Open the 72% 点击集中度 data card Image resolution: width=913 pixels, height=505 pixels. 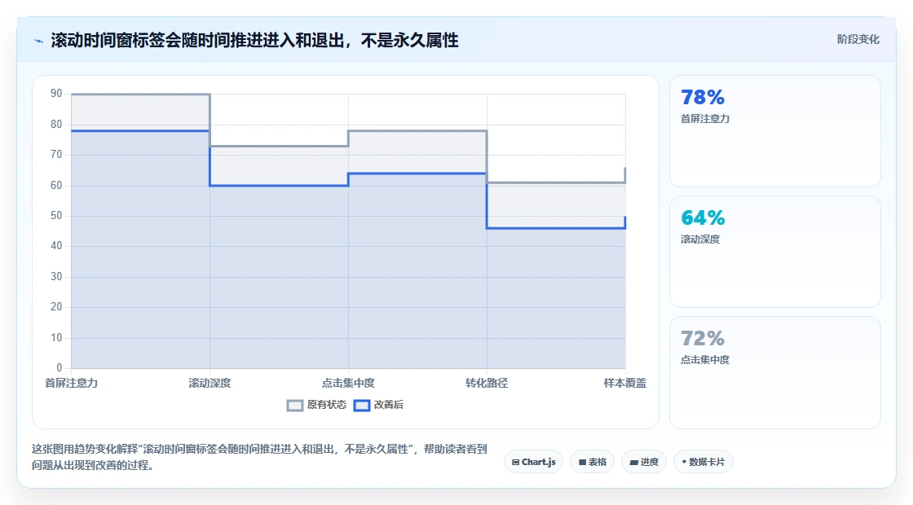(775, 372)
